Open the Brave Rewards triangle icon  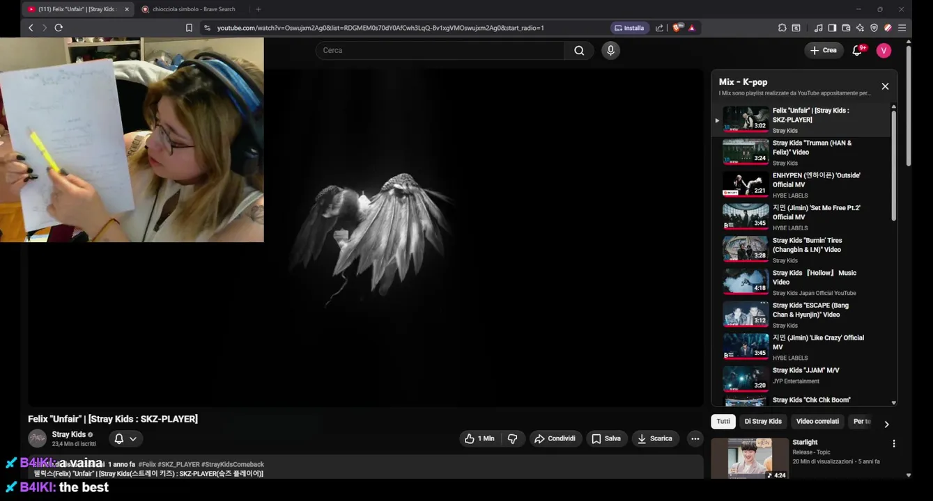[x=692, y=28]
